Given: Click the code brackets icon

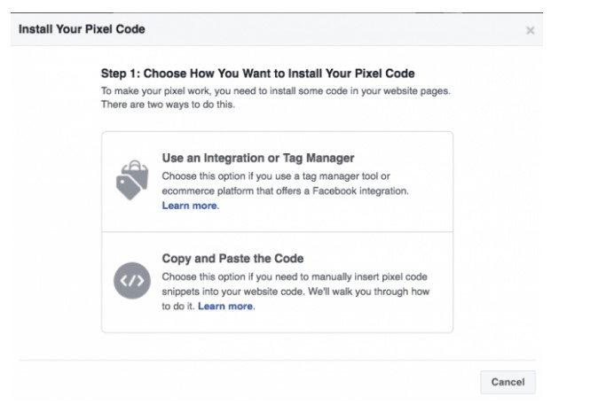Looking at the screenshot, I should click(x=129, y=281).
